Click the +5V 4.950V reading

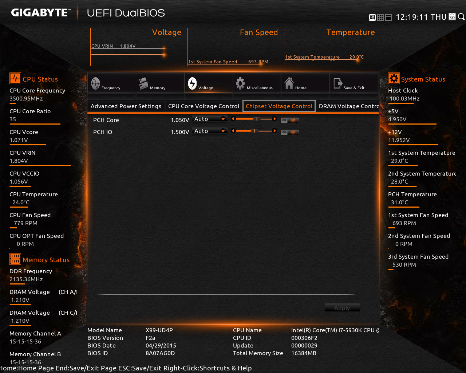[397, 119]
